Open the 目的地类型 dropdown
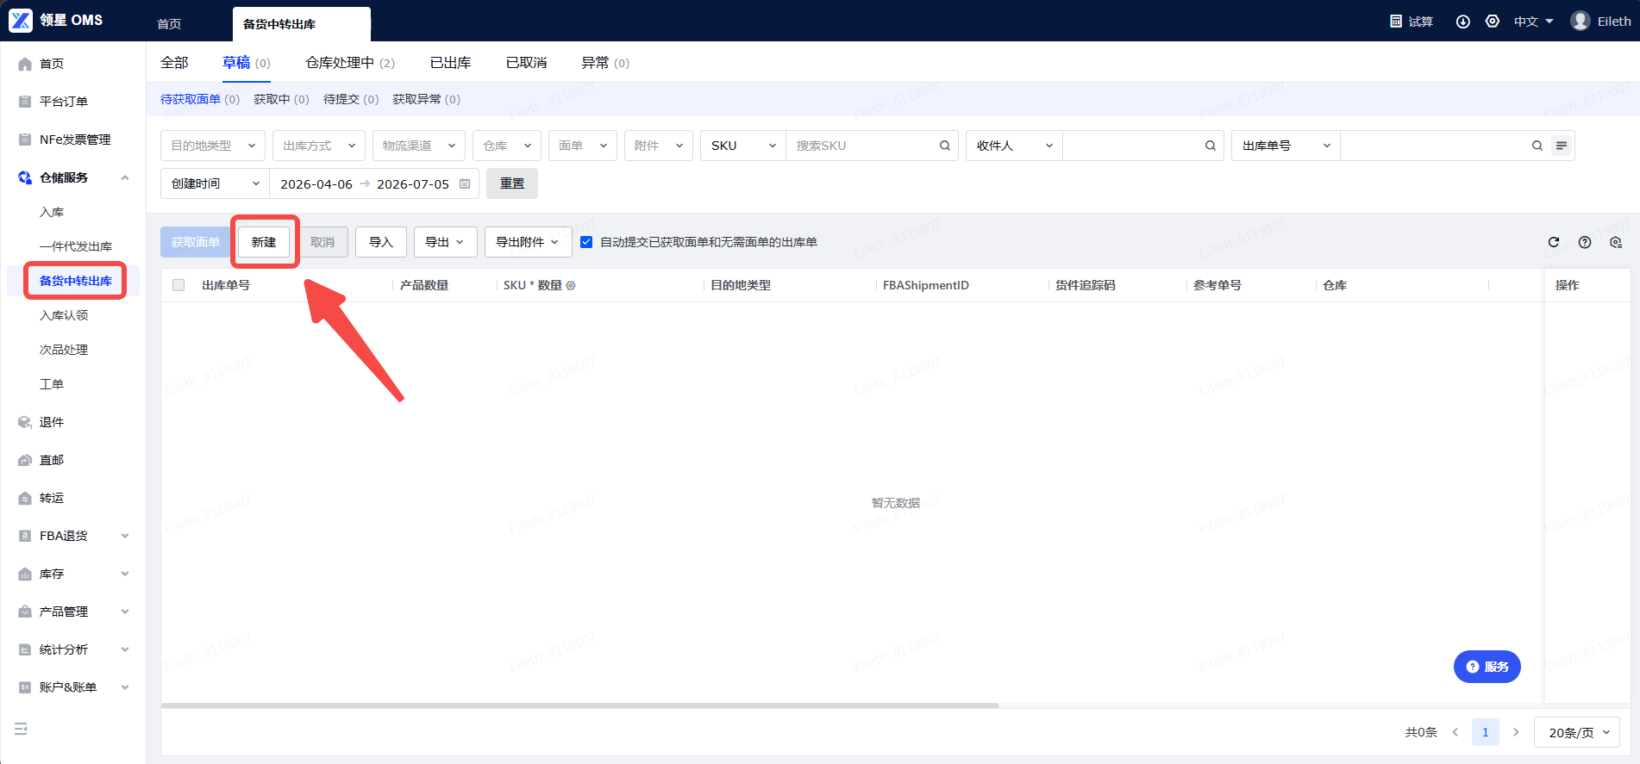 pyautogui.click(x=213, y=146)
